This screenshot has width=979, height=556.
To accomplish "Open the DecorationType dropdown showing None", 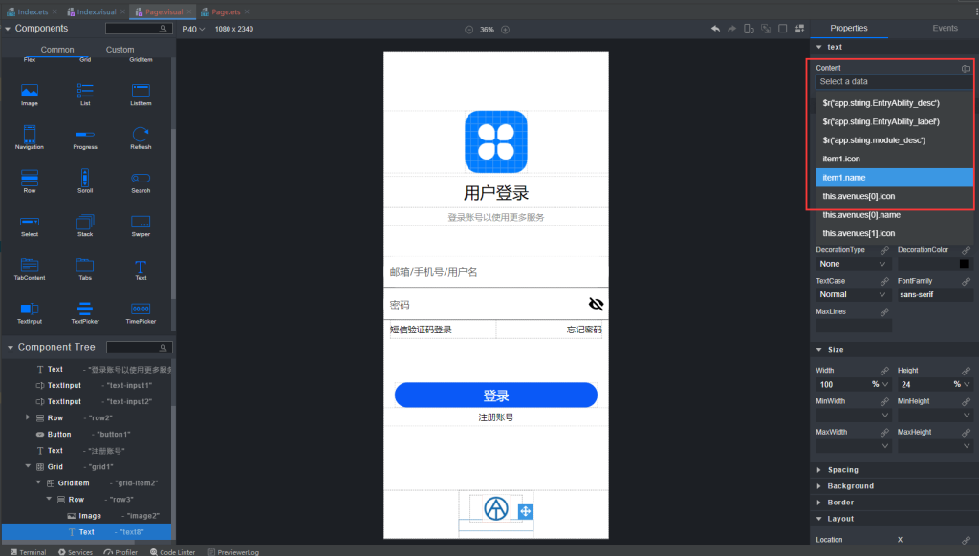I will pyautogui.click(x=851, y=263).
